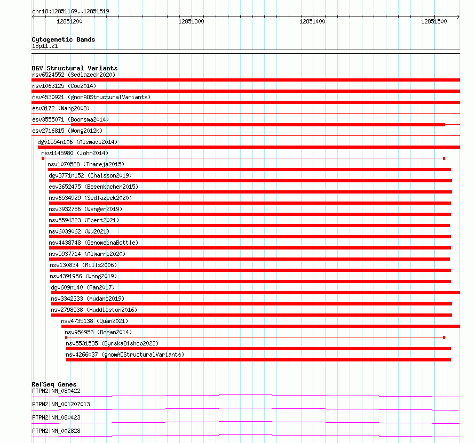Select the PTPN2|NM_080423 transcript label

(57, 417)
